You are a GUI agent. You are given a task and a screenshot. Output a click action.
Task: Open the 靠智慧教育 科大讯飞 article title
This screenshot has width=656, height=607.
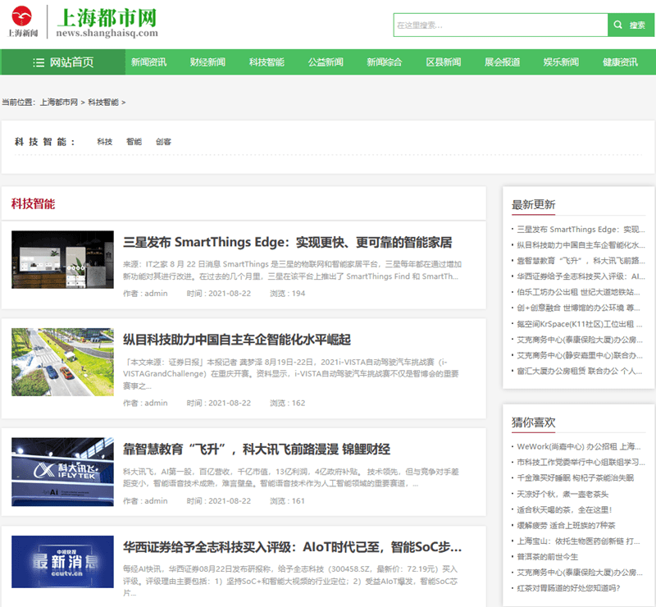click(256, 449)
